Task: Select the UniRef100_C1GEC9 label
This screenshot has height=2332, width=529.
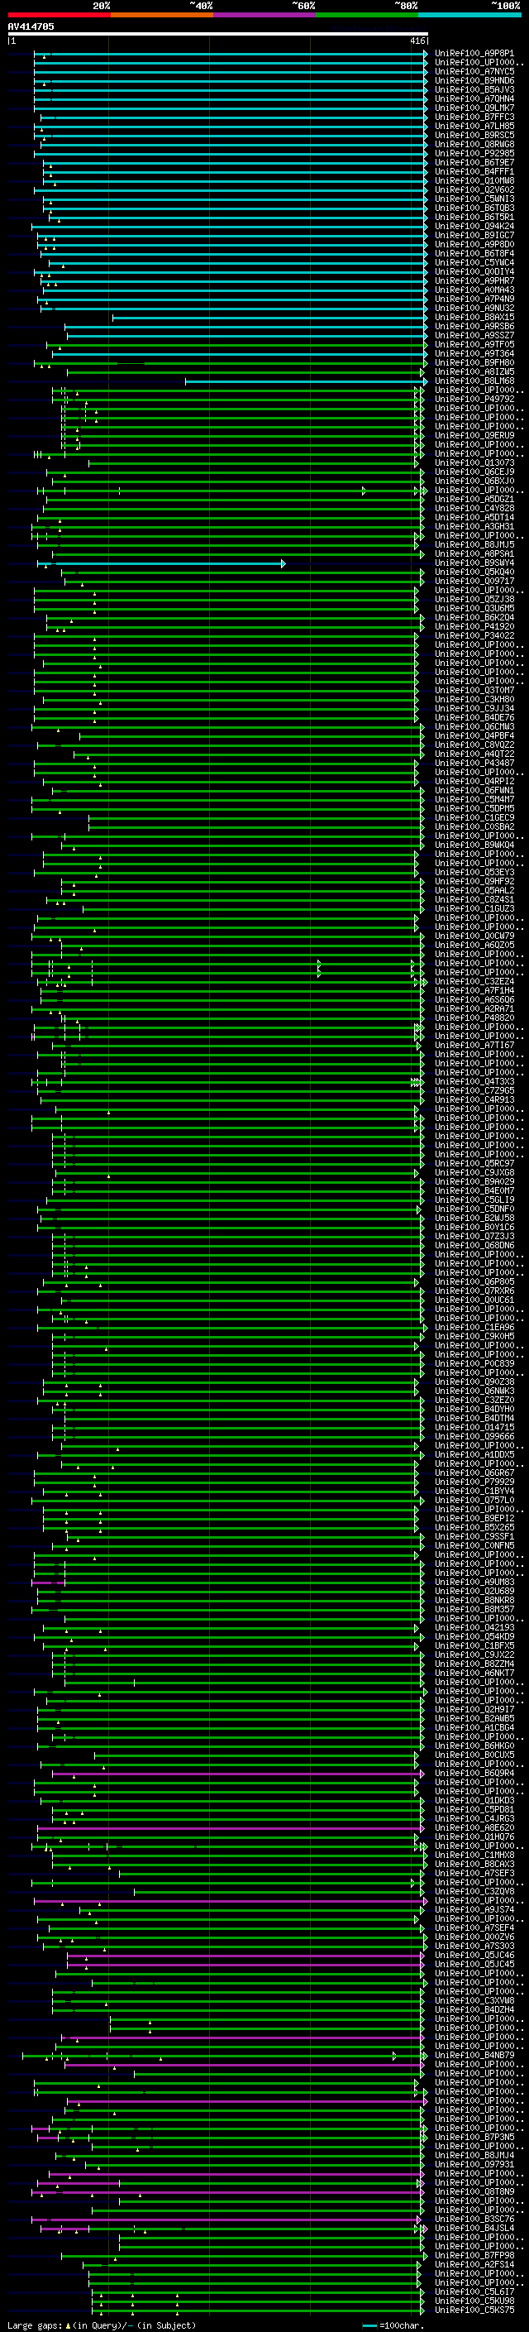Action: pyautogui.click(x=474, y=817)
